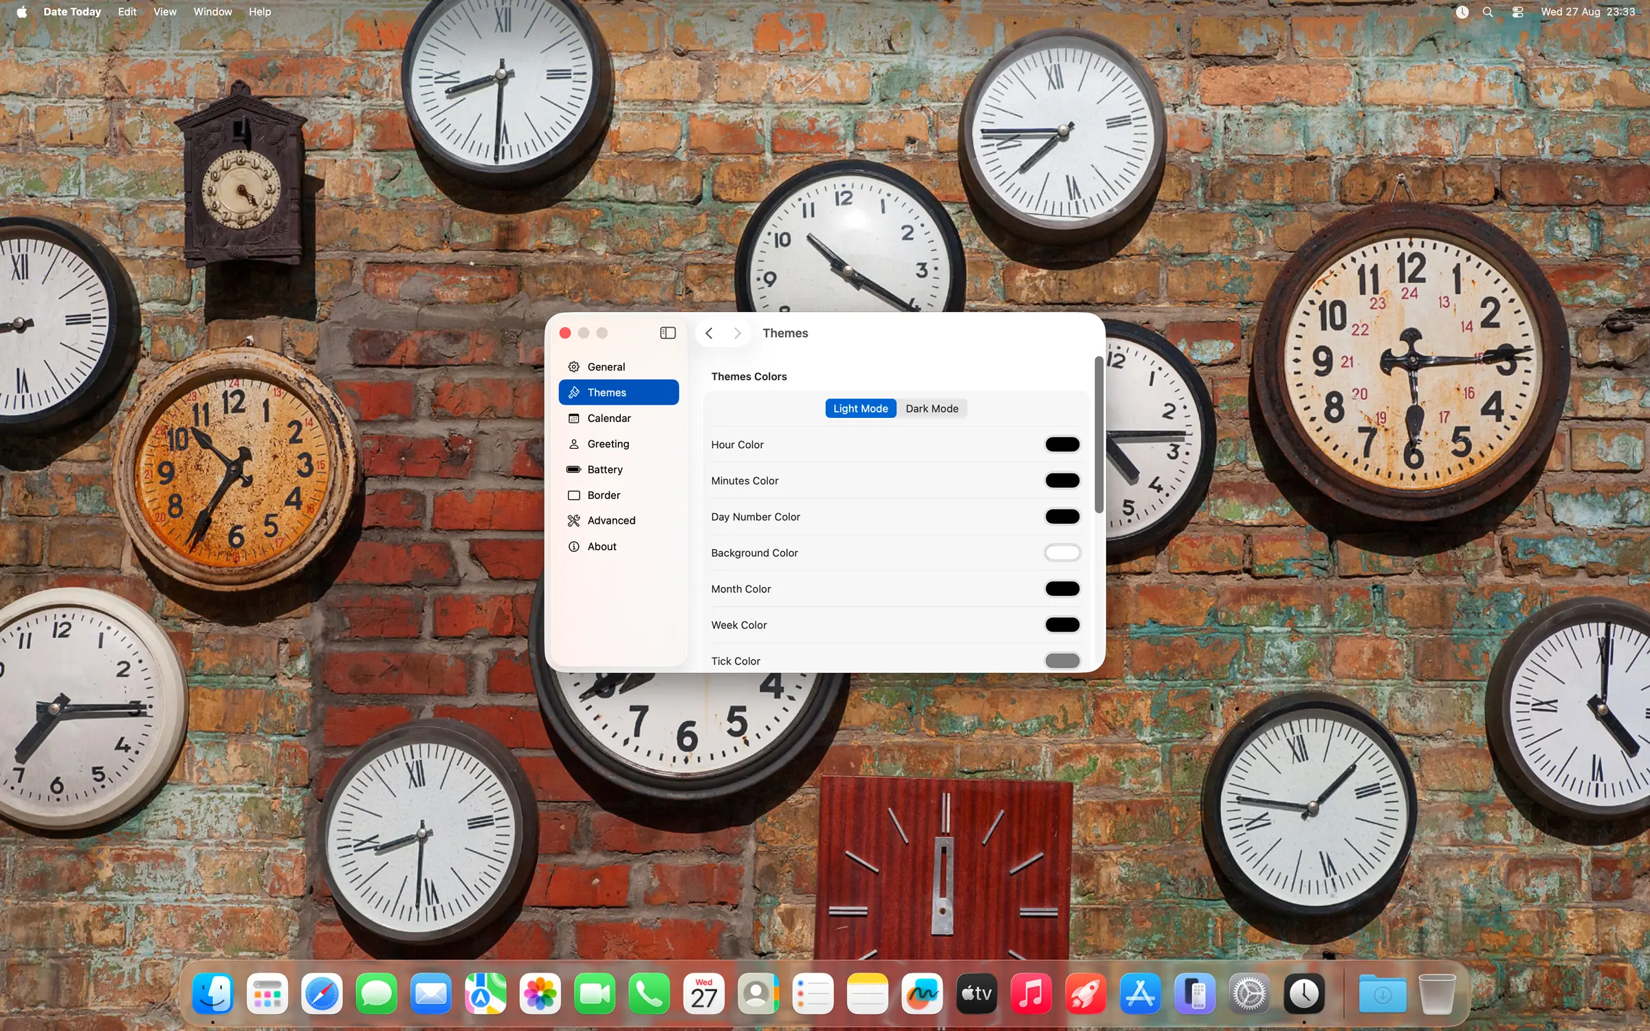1650x1031 pixels.
Task: Pick the Hour Color swatch
Action: [1061, 444]
